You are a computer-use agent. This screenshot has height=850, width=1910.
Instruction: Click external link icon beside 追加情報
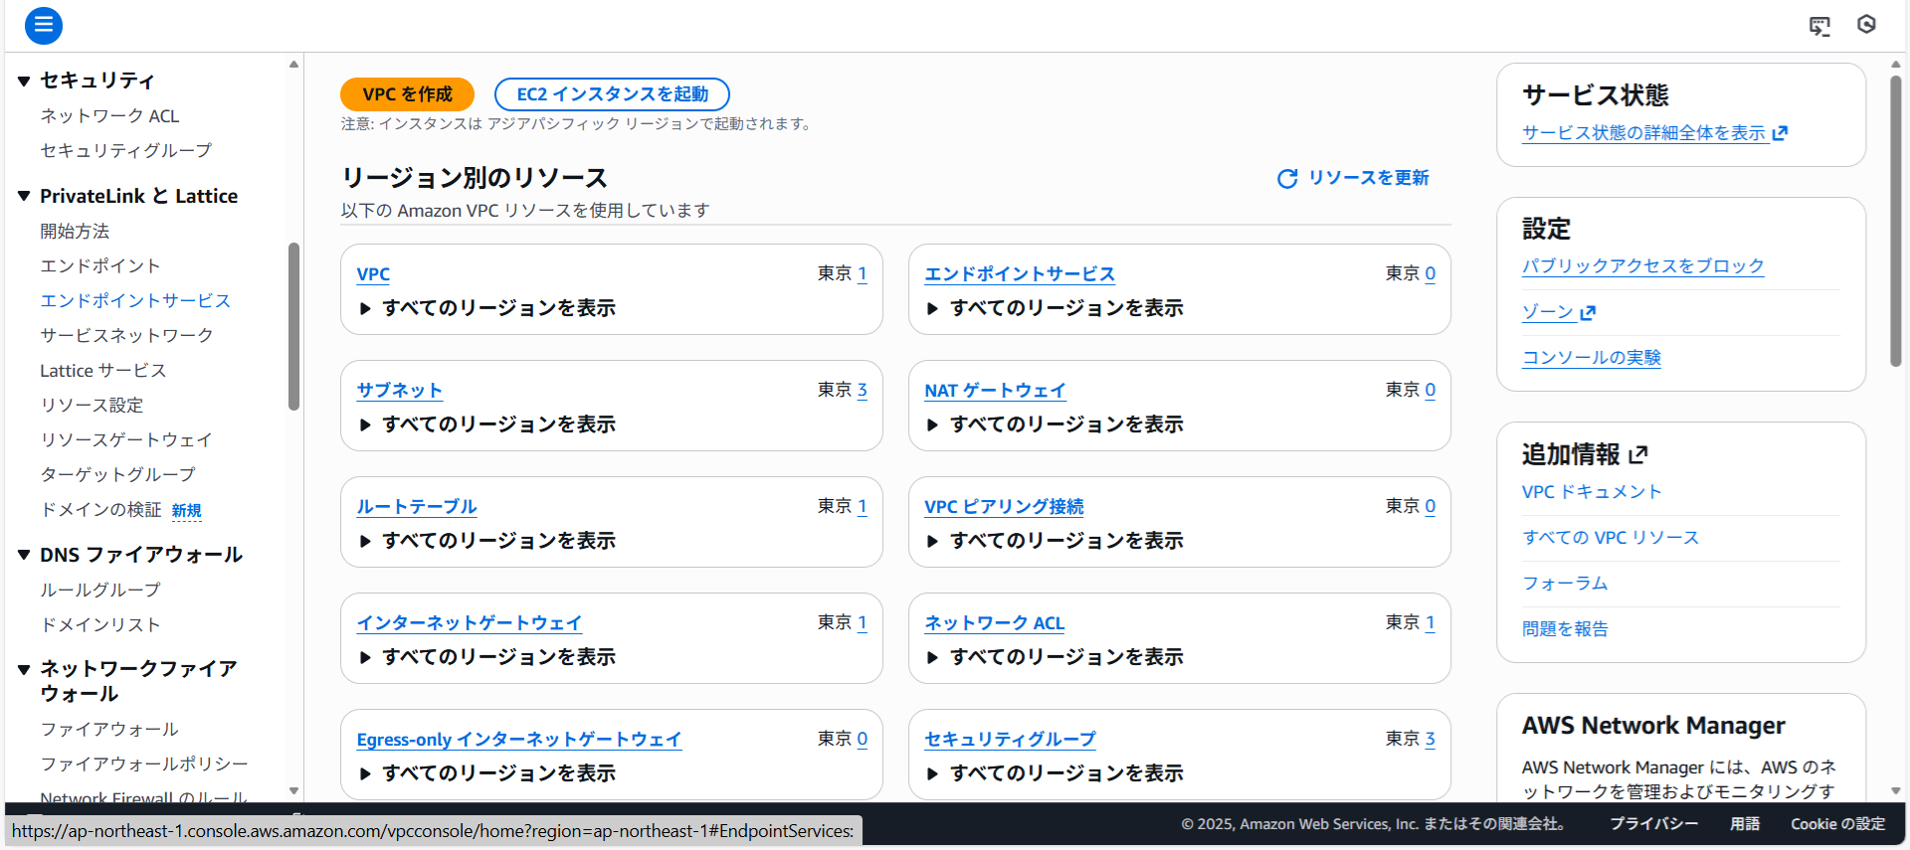1638,455
